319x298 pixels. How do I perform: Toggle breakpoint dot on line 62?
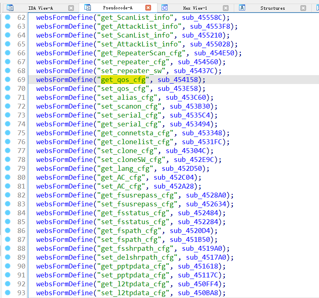(8, 17)
